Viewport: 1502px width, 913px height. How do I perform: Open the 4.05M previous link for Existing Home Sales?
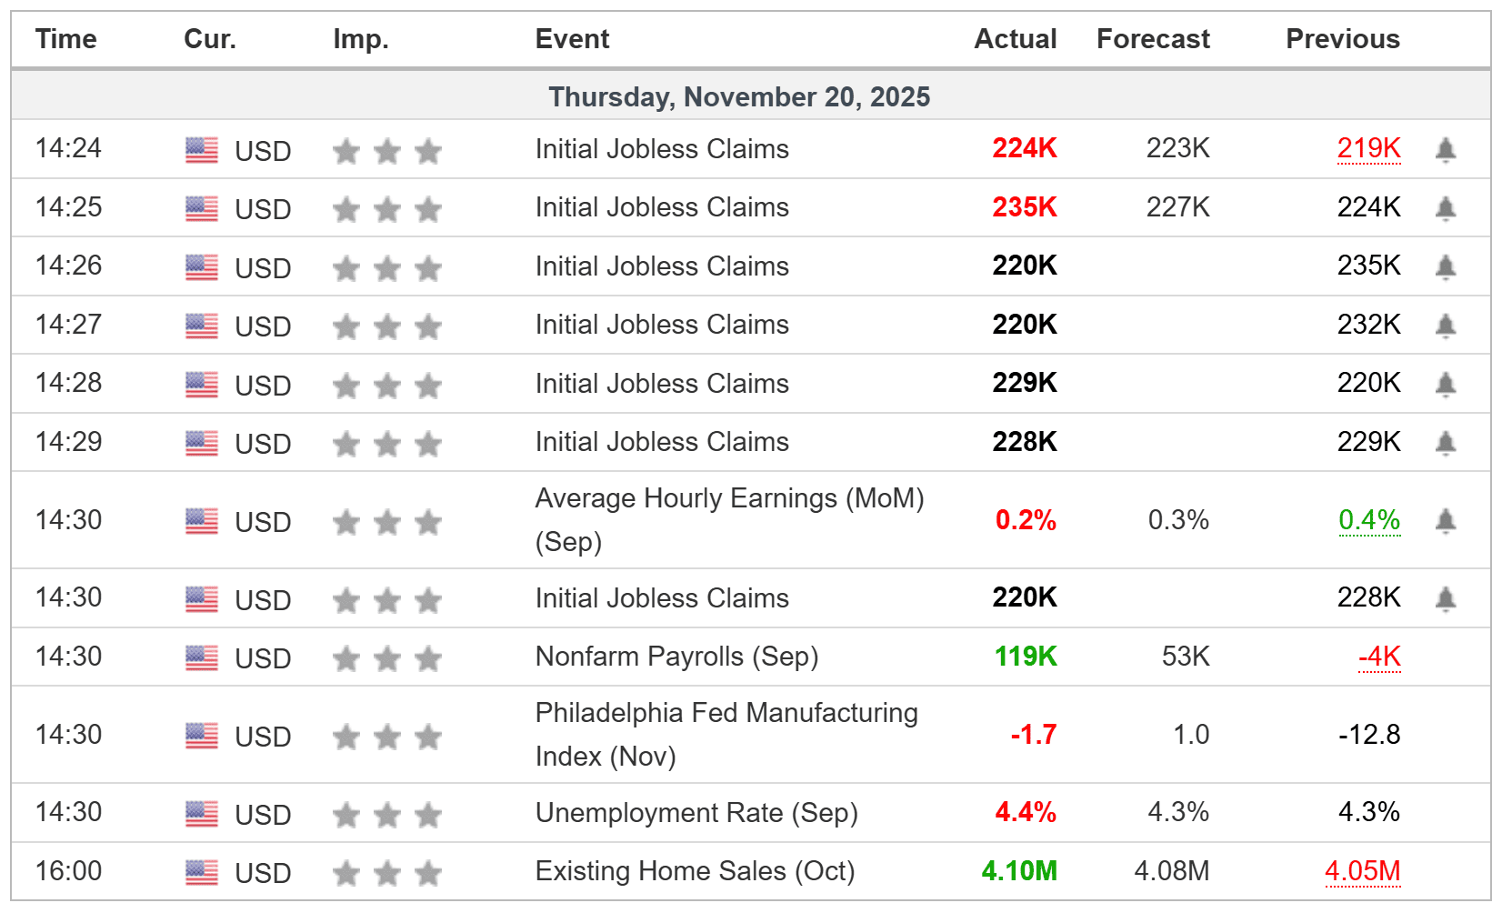1363,871
